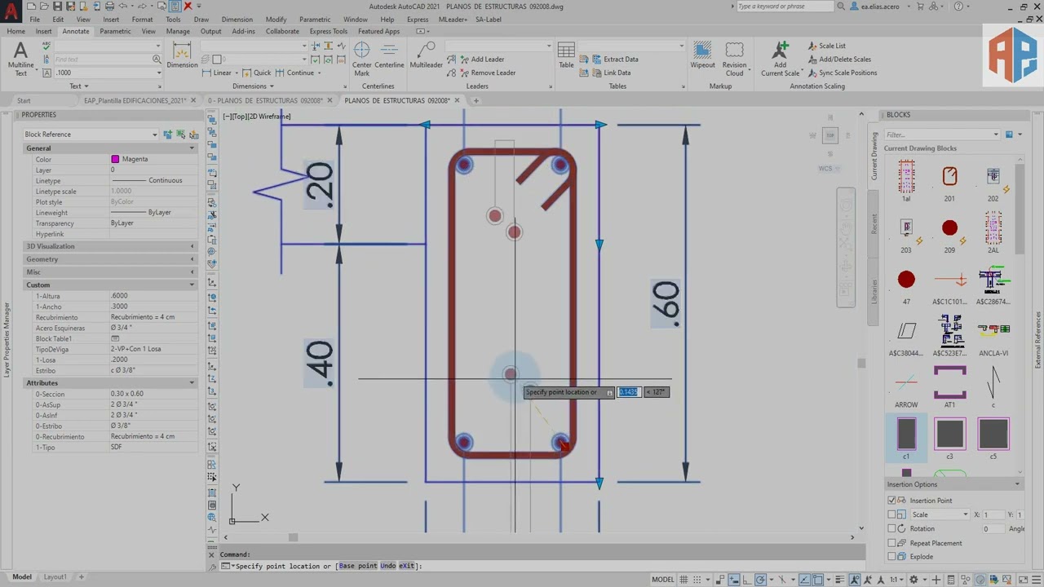Click the annotation visibility status icon
This screenshot has width=1044, height=587.
855,580
